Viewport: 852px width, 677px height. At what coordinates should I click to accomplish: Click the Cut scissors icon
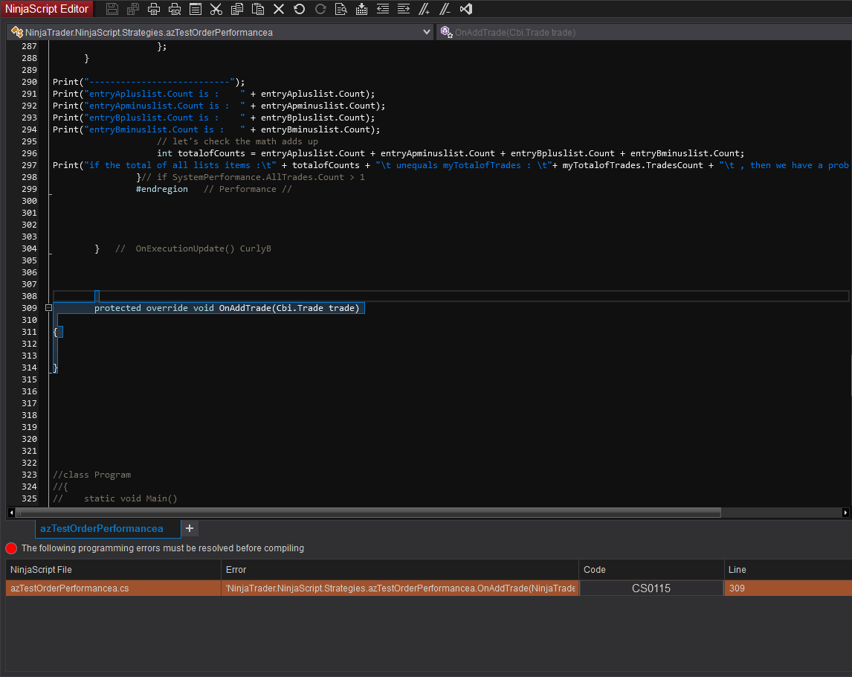click(x=216, y=9)
